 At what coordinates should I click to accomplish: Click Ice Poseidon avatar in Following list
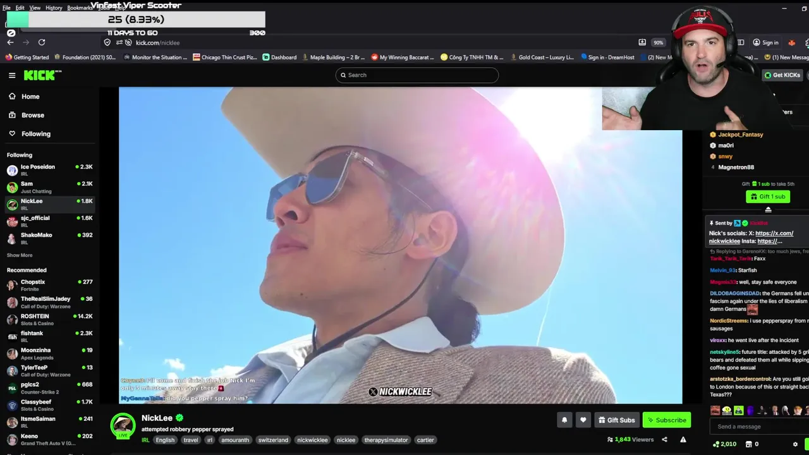point(12,170)
